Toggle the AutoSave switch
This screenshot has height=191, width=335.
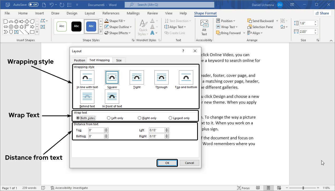pos(33,4)
